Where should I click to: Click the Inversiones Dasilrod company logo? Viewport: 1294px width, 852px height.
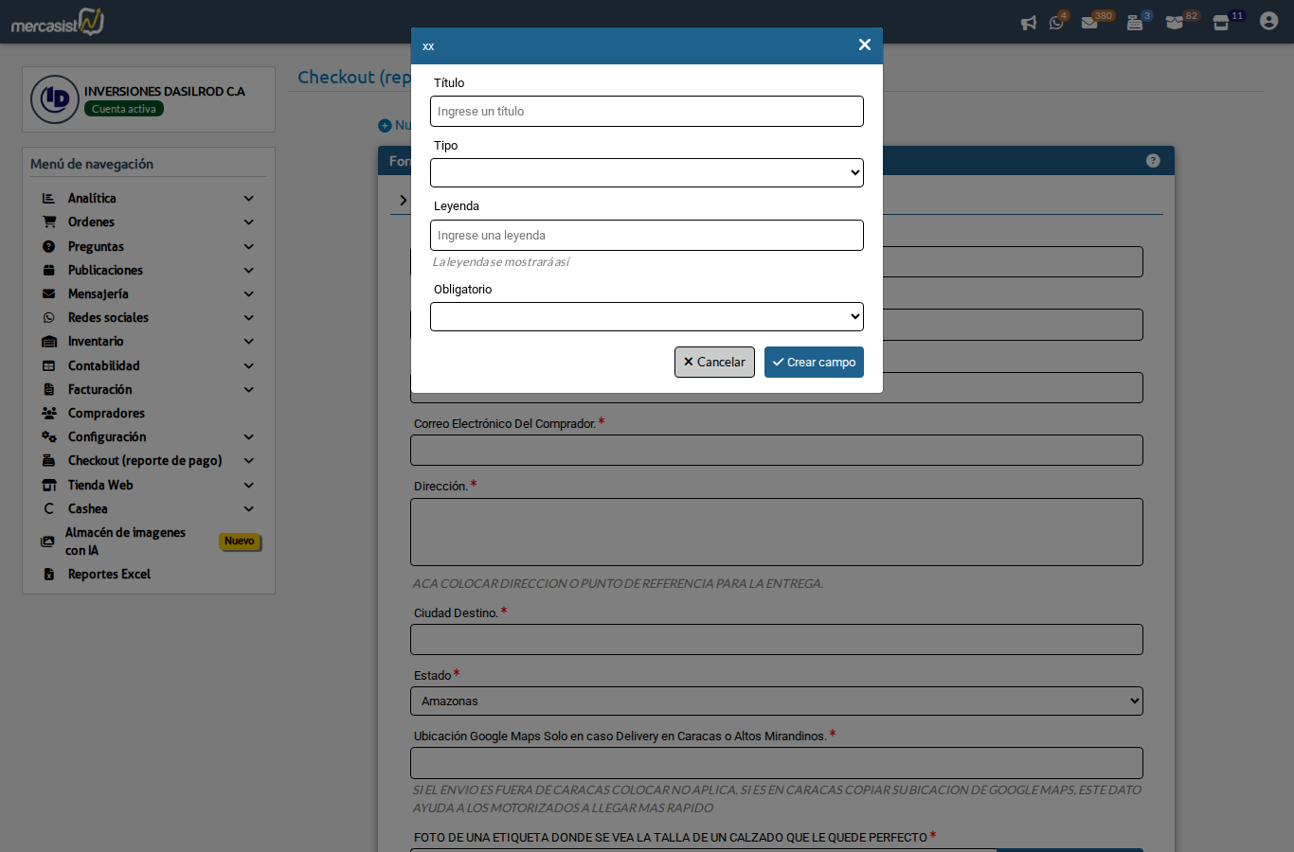(x=55, y=99)
